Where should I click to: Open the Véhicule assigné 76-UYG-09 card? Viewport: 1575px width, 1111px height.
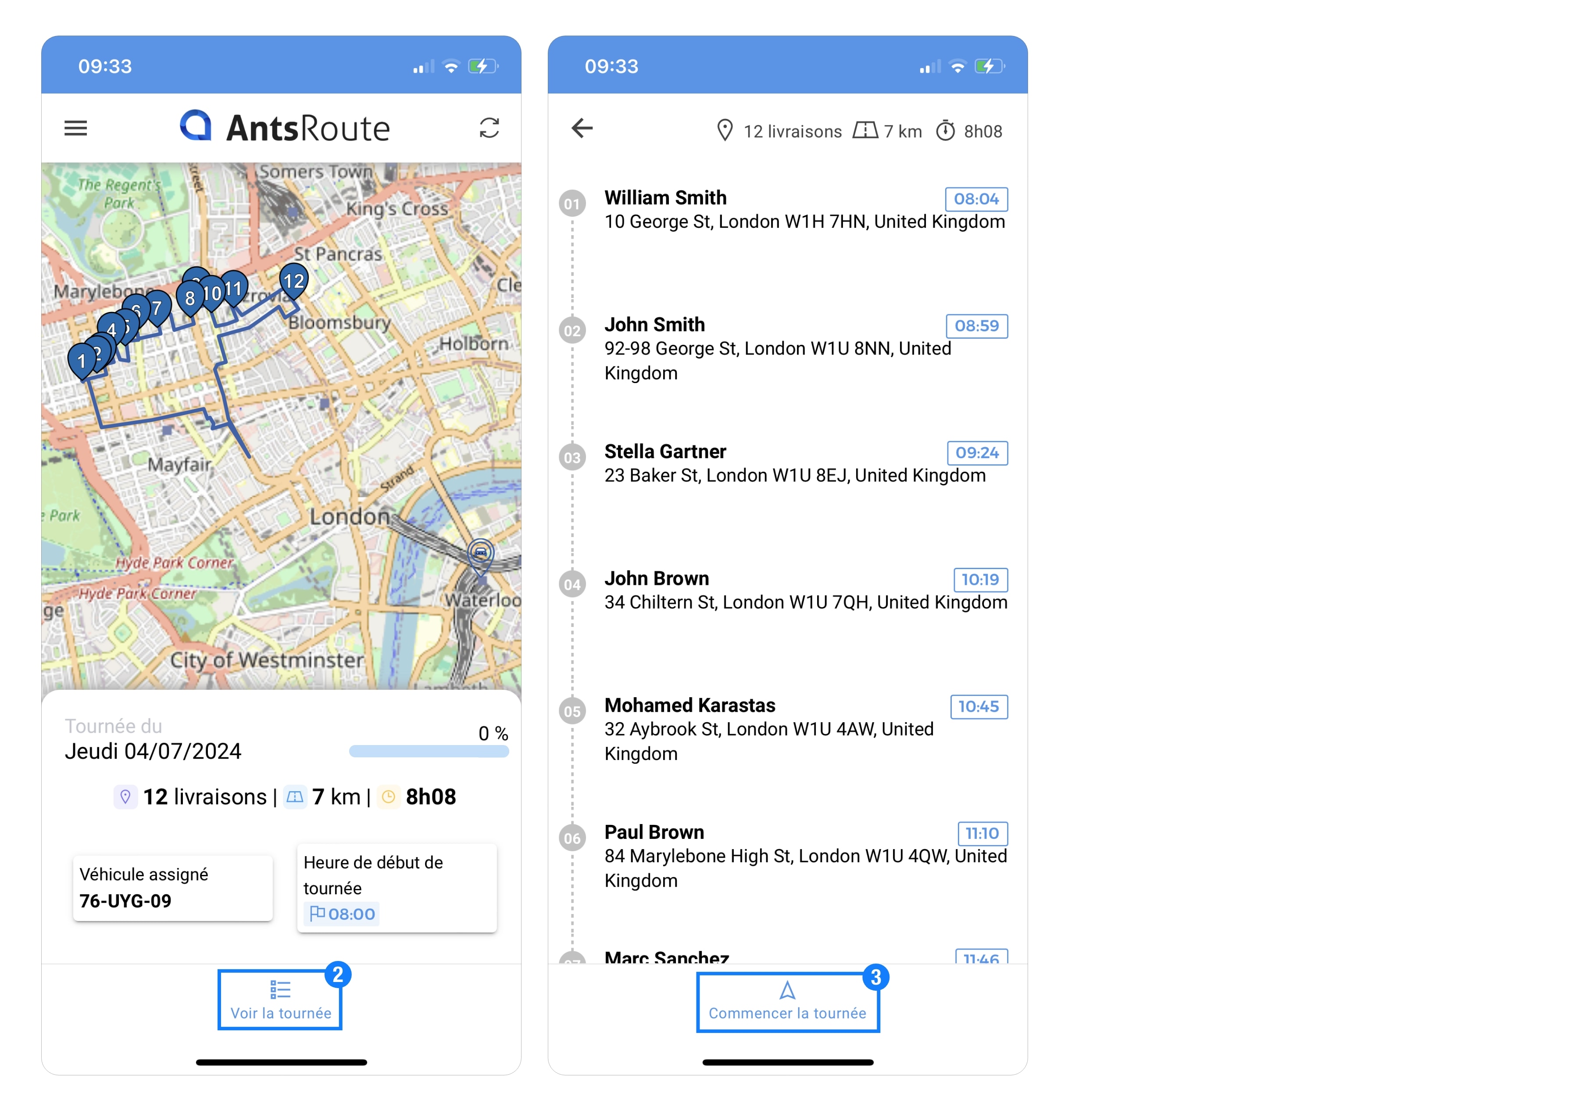click(x=173, y=888)
